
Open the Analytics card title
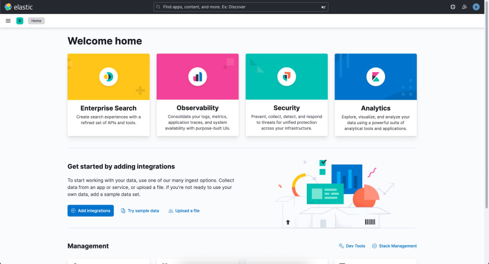pos(376,108)
